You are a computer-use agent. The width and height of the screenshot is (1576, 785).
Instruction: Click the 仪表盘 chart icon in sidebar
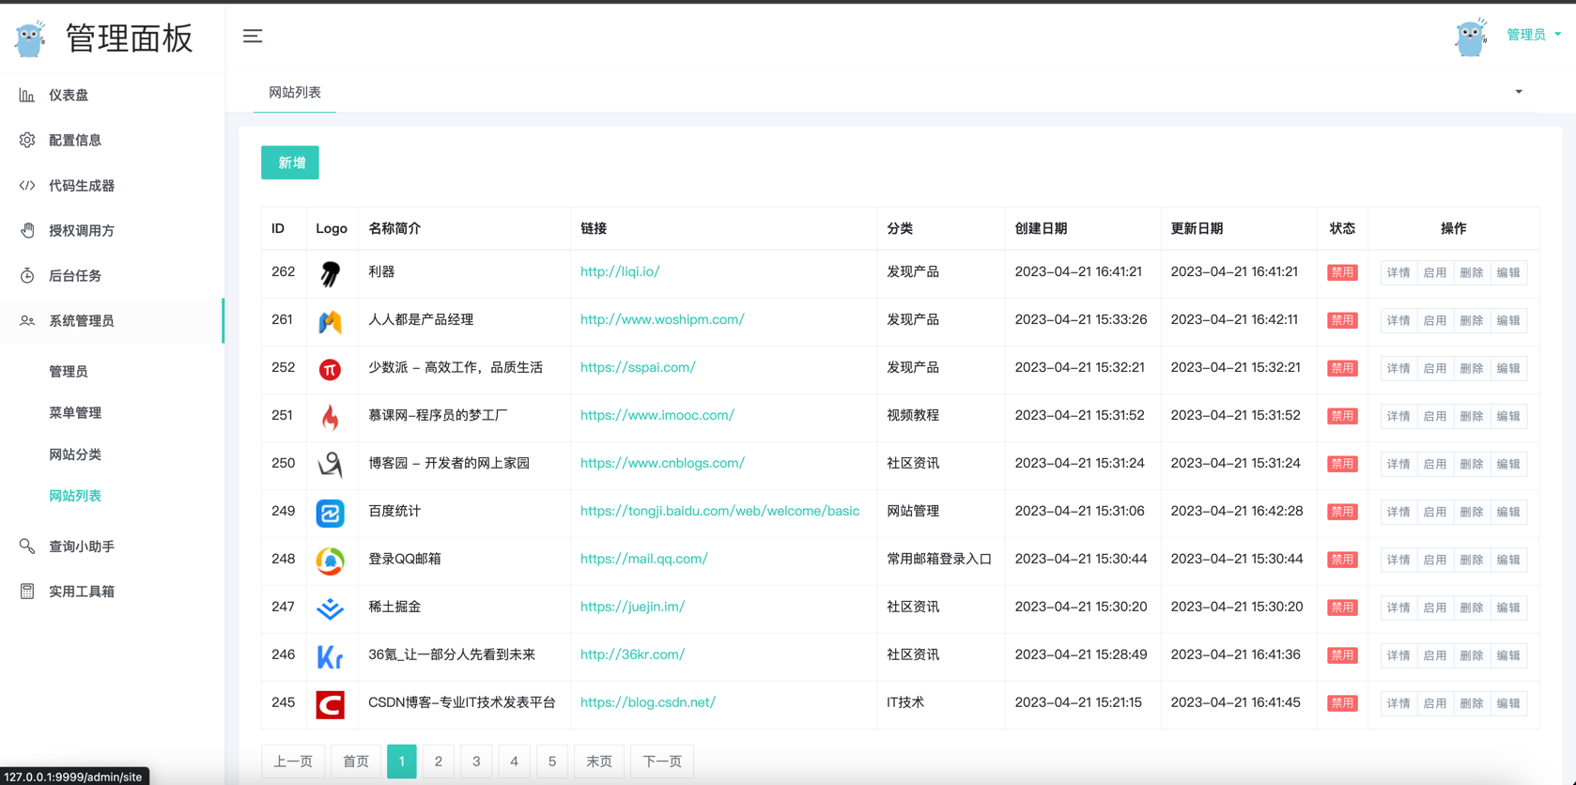tap(27, 95)
